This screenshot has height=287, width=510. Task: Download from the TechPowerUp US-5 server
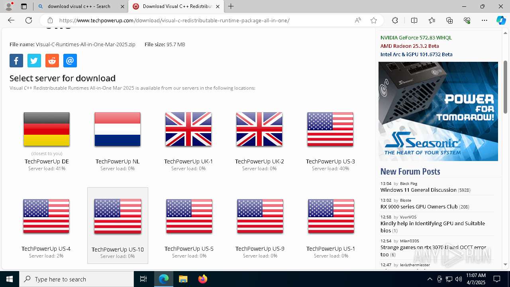click(189, 216)
